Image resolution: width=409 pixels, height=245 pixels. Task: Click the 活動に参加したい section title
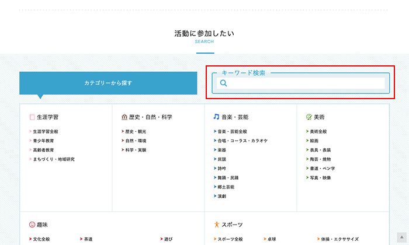tap(204, 33)
